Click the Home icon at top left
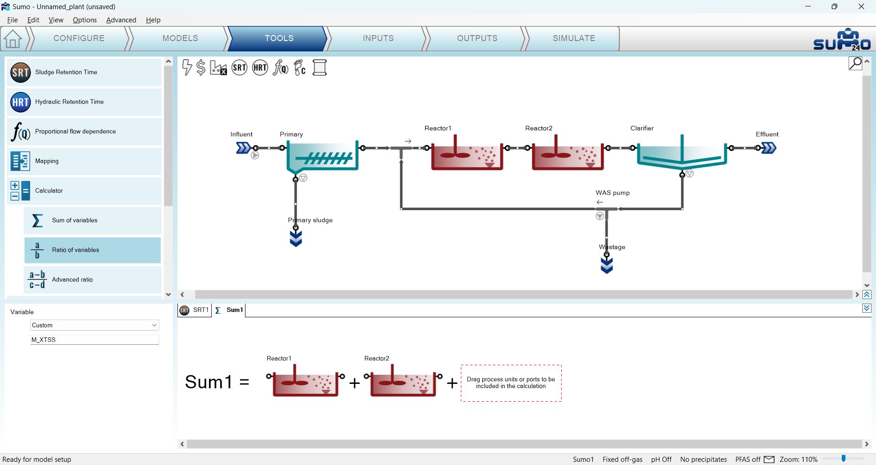The image size is (876, 465). 13,39
